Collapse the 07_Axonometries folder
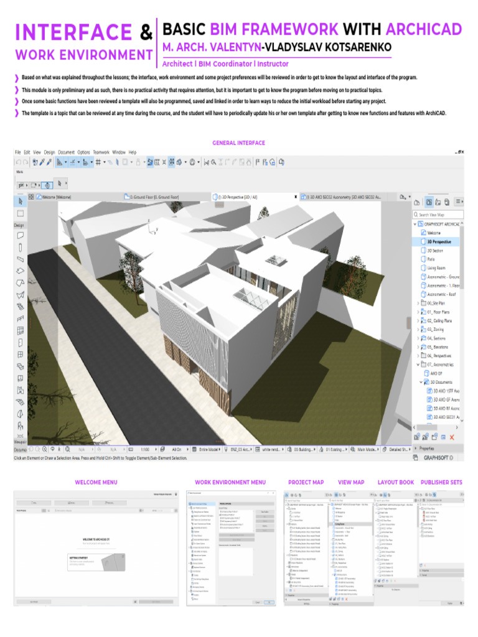 point(418,365)
